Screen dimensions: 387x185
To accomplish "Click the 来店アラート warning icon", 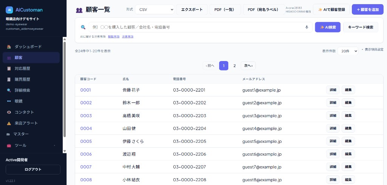I will 9,123.
